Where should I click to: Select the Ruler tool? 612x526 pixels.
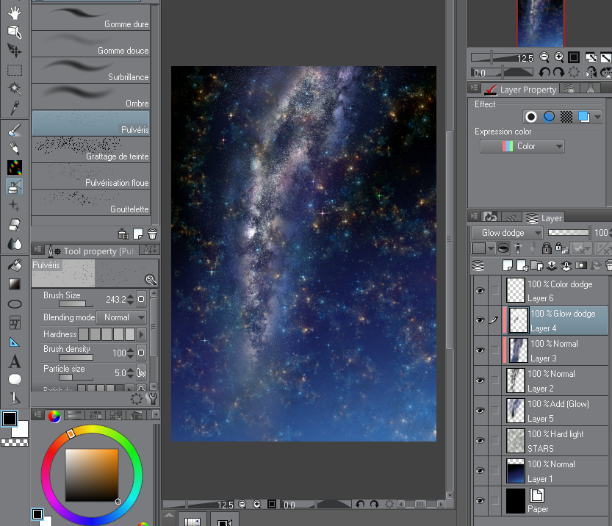[x=15, y=342]
